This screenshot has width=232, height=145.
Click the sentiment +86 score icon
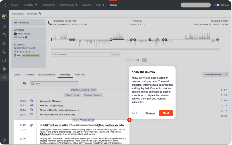click(15, 55)
